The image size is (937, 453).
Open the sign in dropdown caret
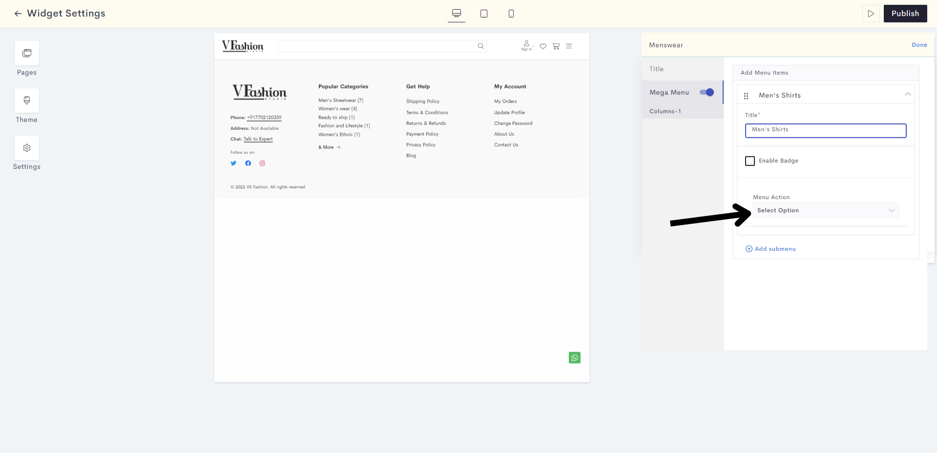pyautogui.click(x=533, y=46)
